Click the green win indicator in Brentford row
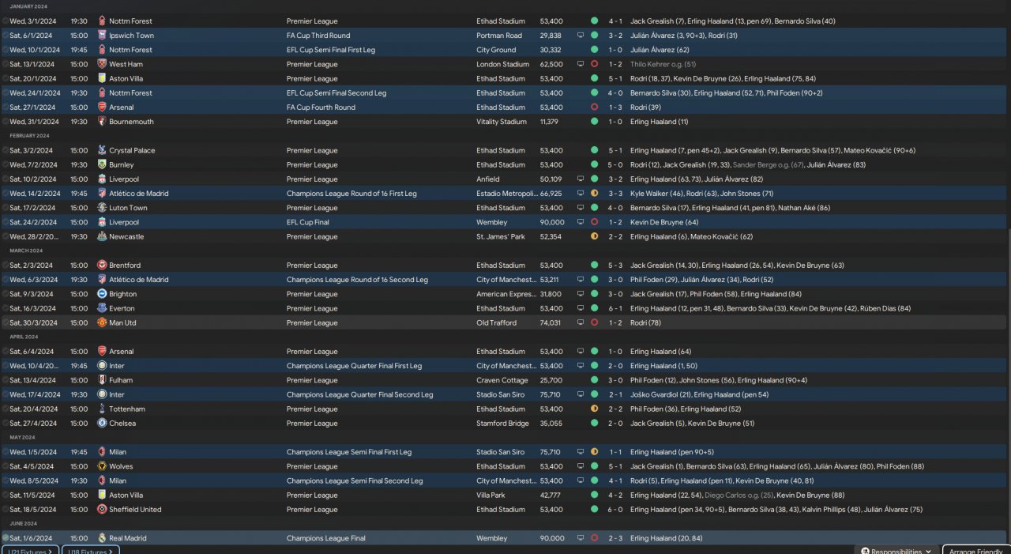Screen dimensions: 1011x554 (594, 266)
